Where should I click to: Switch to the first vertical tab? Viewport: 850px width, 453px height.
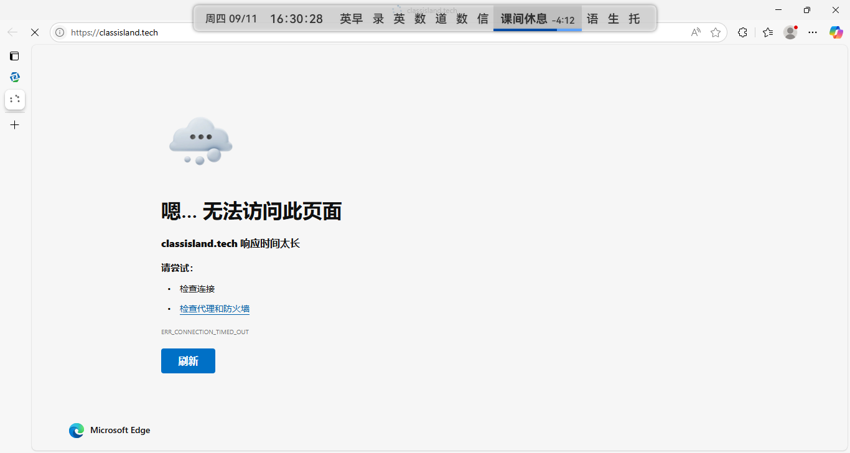coord(15,77)
